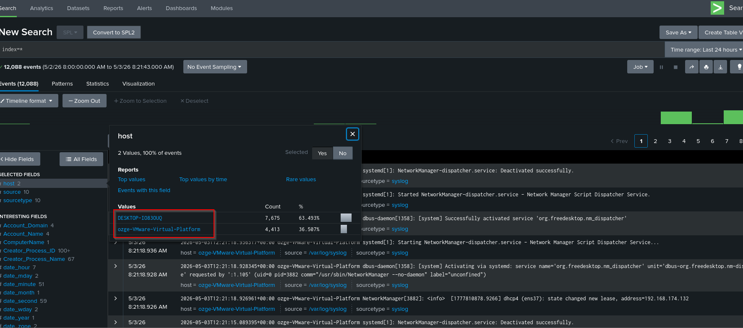This screenshot has height=328, width=743.
Task: Go to the Analytics menu
Action: 42,8
